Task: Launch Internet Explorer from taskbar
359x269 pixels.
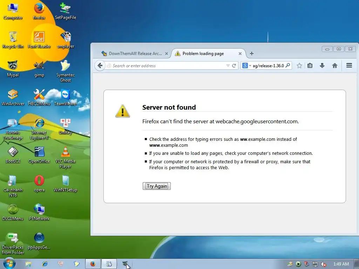Action: click(x=45, y=264)
